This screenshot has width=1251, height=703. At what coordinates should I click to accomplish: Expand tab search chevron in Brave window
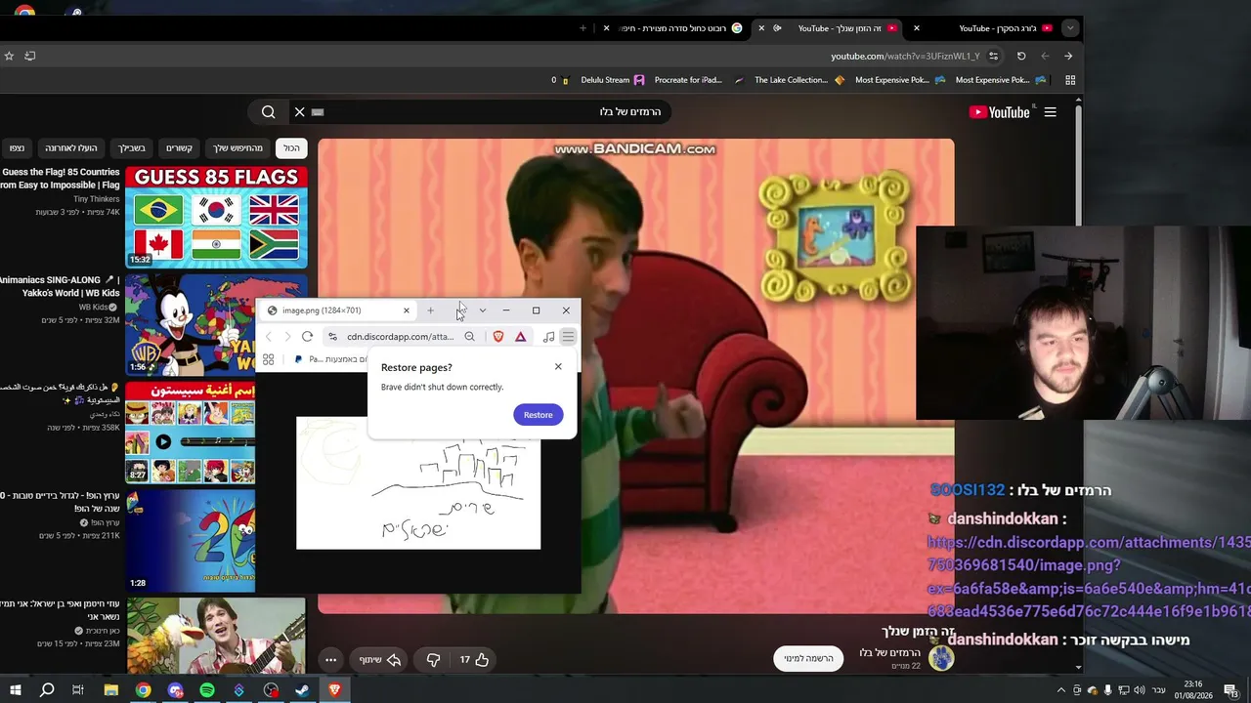pyautogui.click(x=482, y=310)
